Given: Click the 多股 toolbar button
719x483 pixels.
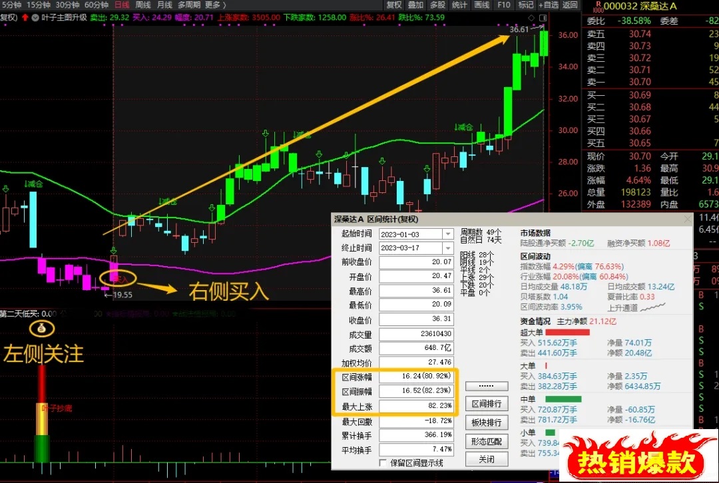Looking at the screenshot, I should click(x=437, y=5).
